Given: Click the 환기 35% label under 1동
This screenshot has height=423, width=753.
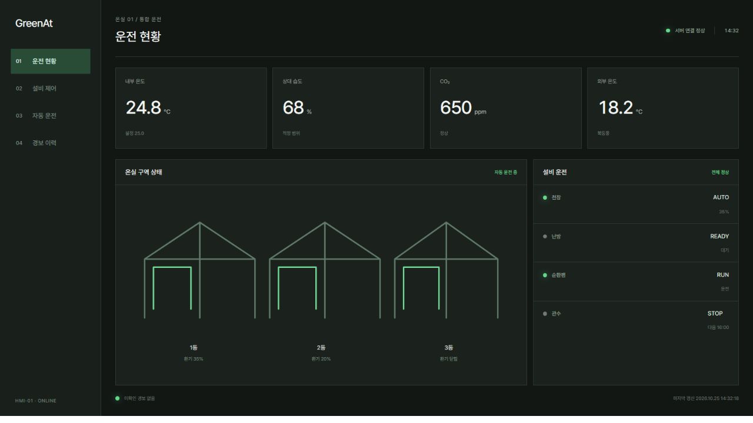Looking at the screenshot, I should (x=194, y=359).
